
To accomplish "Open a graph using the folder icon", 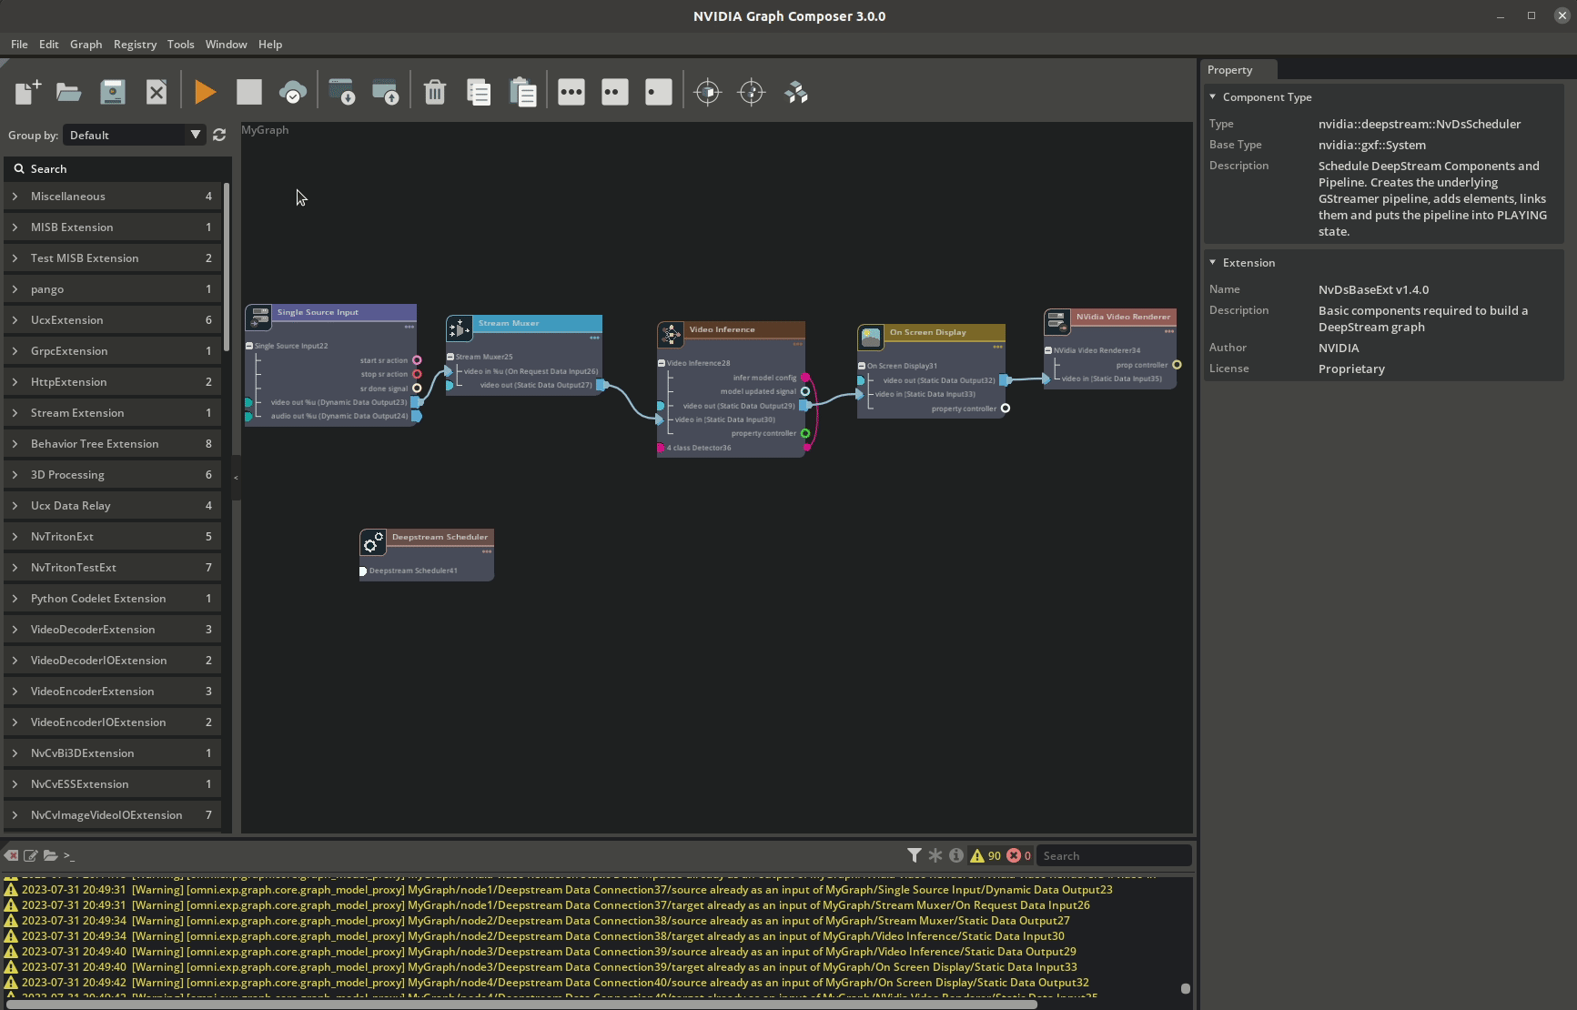I will tap(69, 92).
